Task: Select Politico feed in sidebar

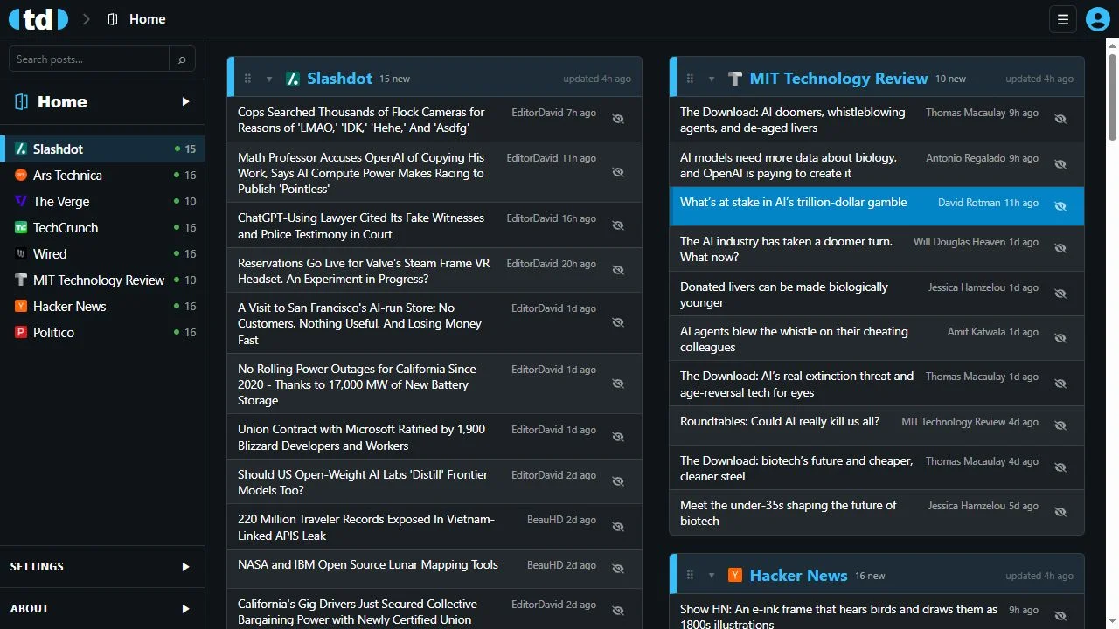Action: pos(102,333)
